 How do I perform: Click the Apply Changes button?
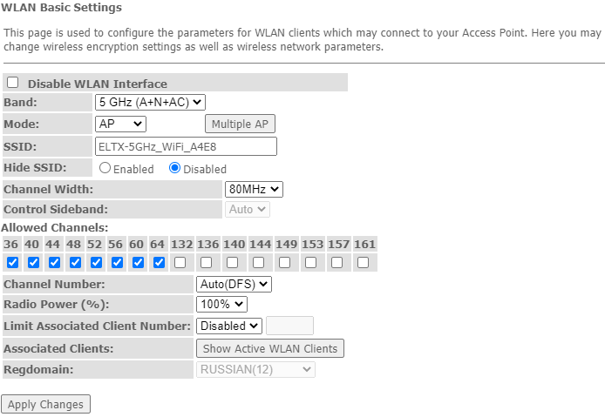tap(46, 404)
